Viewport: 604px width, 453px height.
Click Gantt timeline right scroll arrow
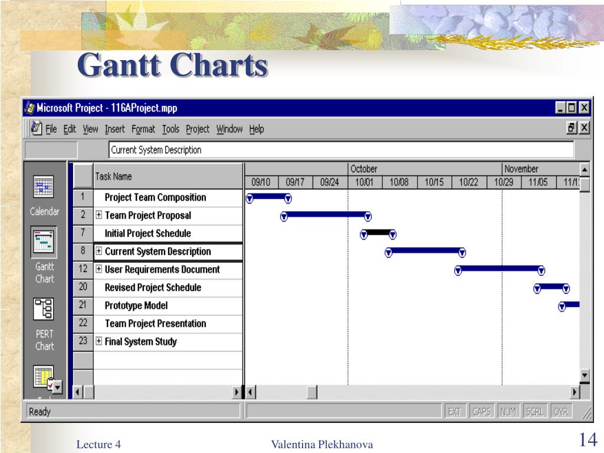coord(575,392)
